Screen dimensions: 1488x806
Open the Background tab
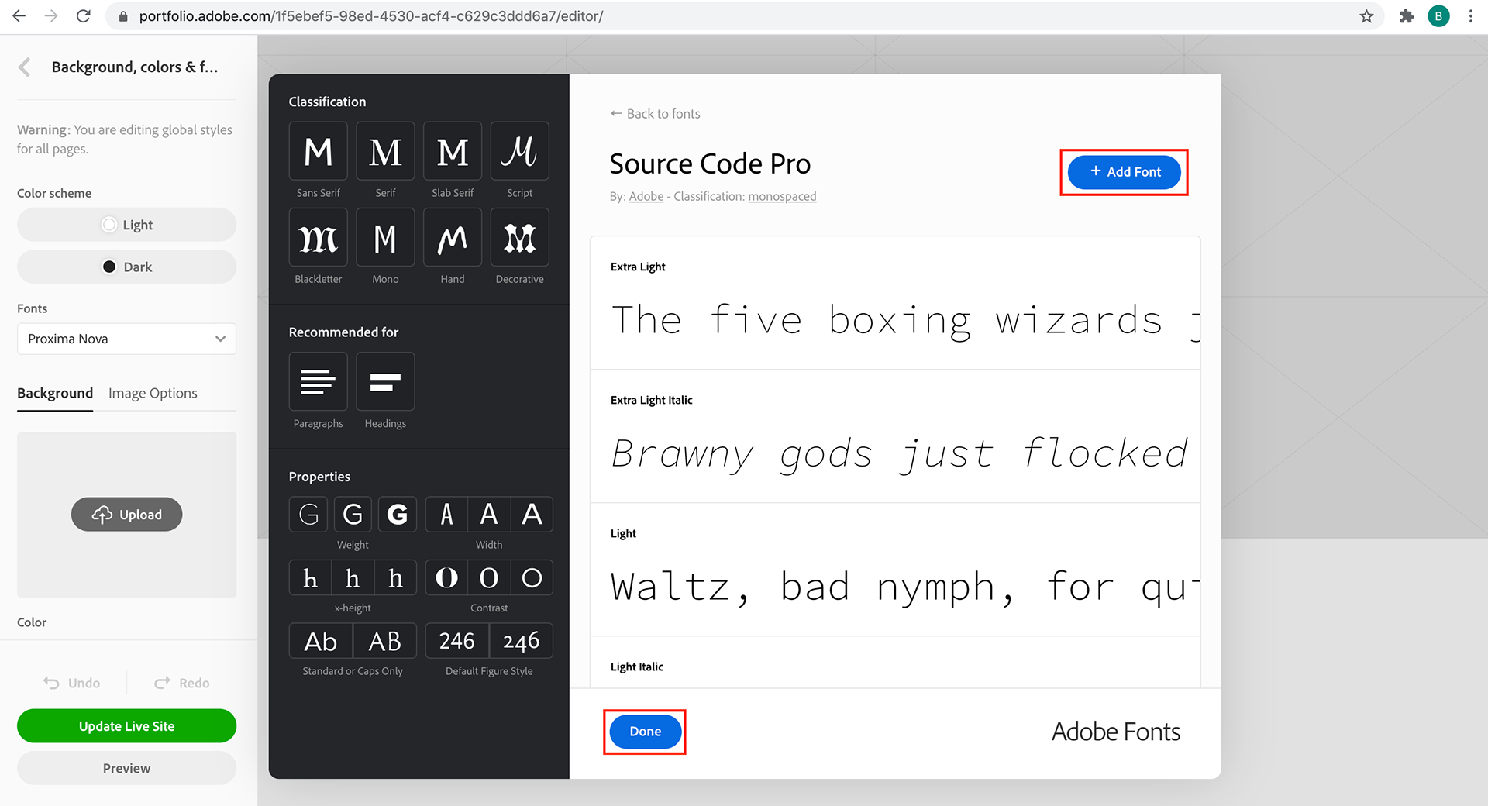tap(55, 393)
